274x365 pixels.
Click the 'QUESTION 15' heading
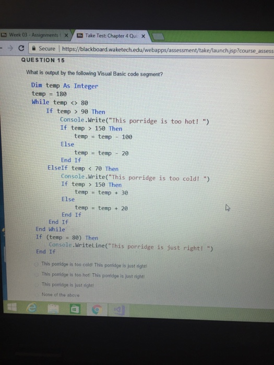pyautogui.click(x=43, y=60)
